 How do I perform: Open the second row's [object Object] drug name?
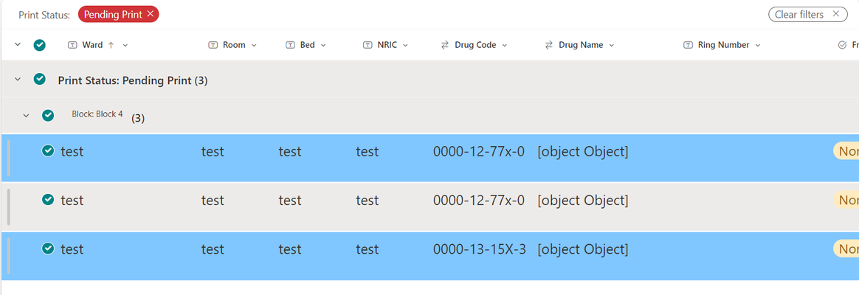click(x=582, y=201)
